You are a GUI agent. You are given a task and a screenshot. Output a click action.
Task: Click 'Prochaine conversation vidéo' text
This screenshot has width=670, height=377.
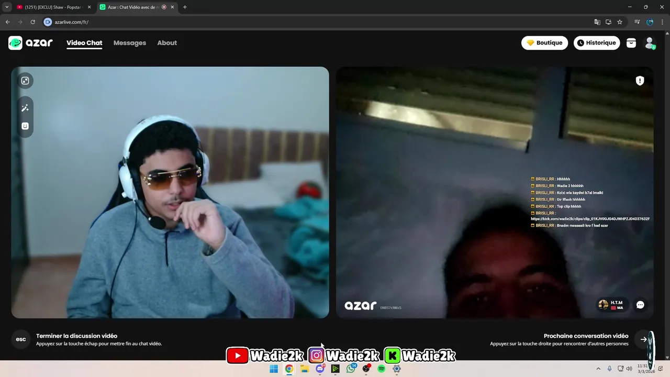[x=586, y=336]
